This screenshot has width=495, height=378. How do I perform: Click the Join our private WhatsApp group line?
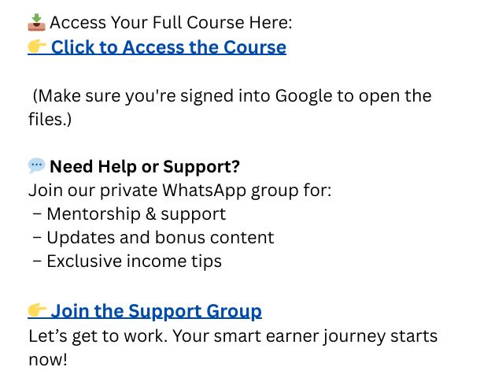click(x=180, y=191)
